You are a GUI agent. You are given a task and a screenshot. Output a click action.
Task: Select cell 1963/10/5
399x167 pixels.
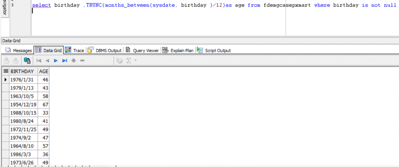(23, 96)
